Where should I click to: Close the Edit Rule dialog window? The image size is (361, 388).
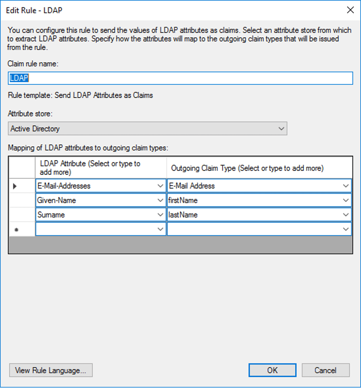pyautogui.click(x=350, y=10)
